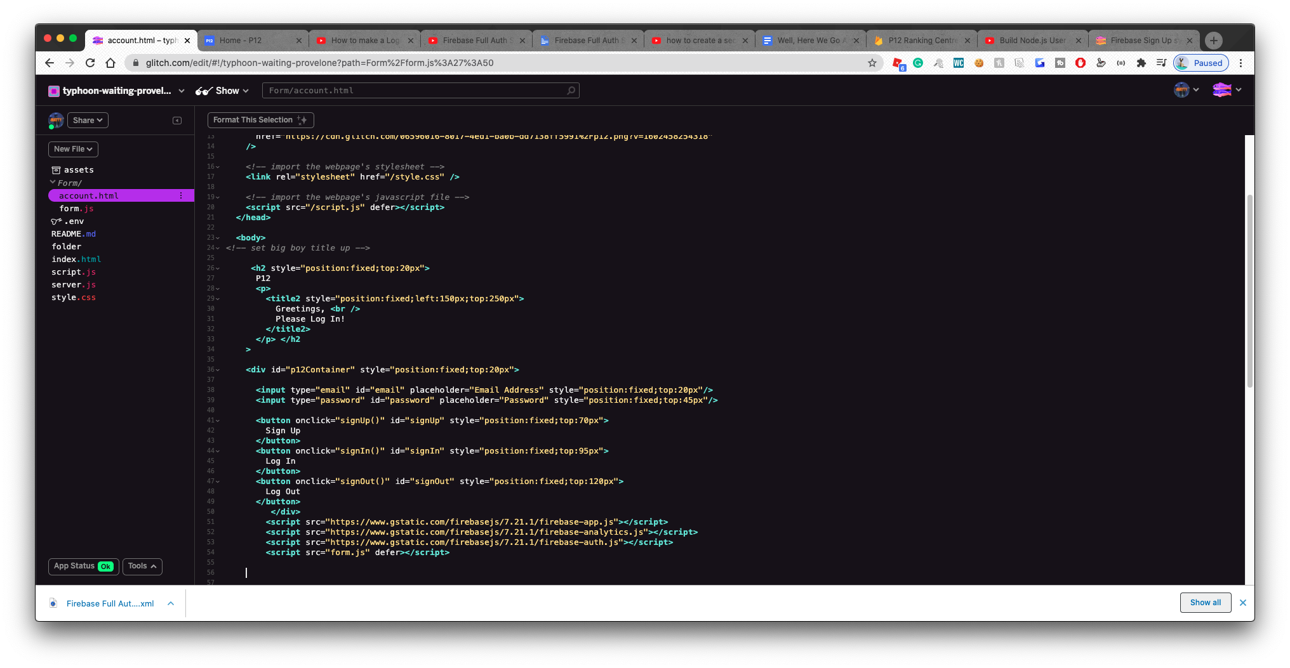This screenshot has height=668, width=1290.
Task: Switch to the Home - P12 tab
Action: pyautogui.click(x=253, y=40)
